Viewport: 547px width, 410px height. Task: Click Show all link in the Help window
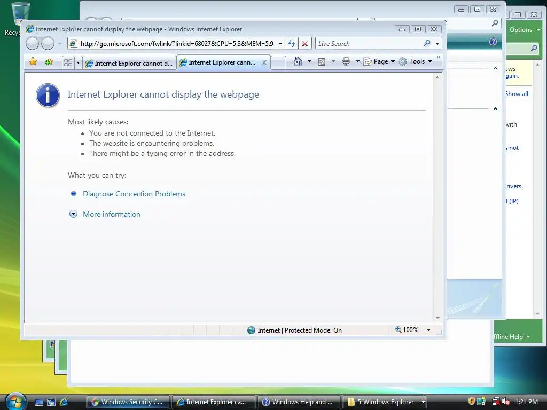(517, 94)
